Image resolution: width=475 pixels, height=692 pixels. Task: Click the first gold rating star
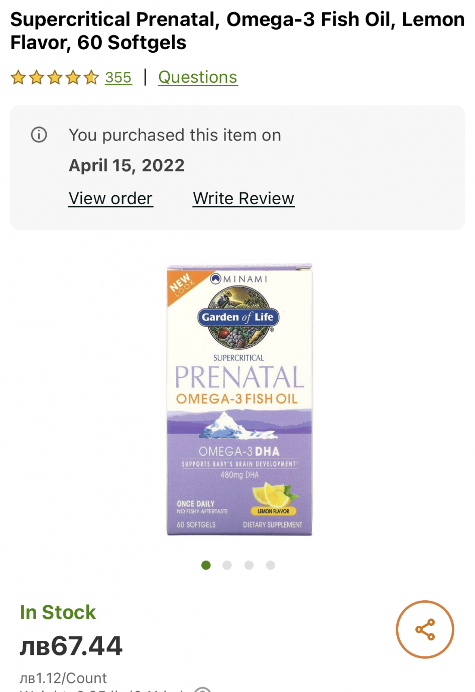[18, 78]
